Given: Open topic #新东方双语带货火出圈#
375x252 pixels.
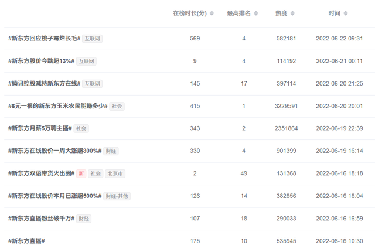Looking at the screenshot, I should pyautogui.click(x=42, y=173).
